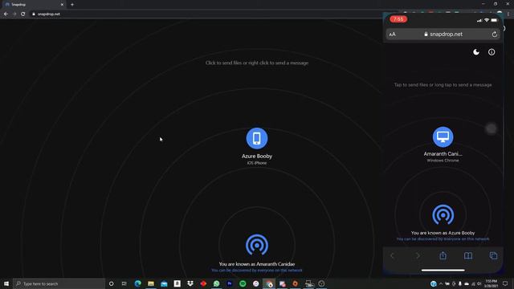Click "Click to send files or right click" instruction text
This screenshot has width=514, height=289.
(x=257, y=63)
